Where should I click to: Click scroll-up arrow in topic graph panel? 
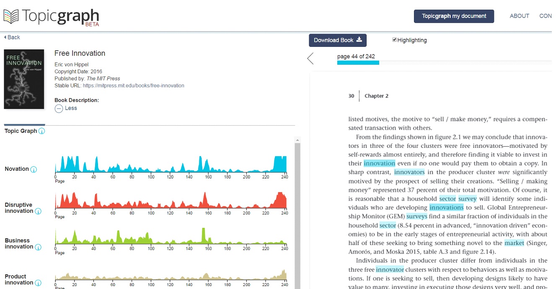tap(297, 140)
